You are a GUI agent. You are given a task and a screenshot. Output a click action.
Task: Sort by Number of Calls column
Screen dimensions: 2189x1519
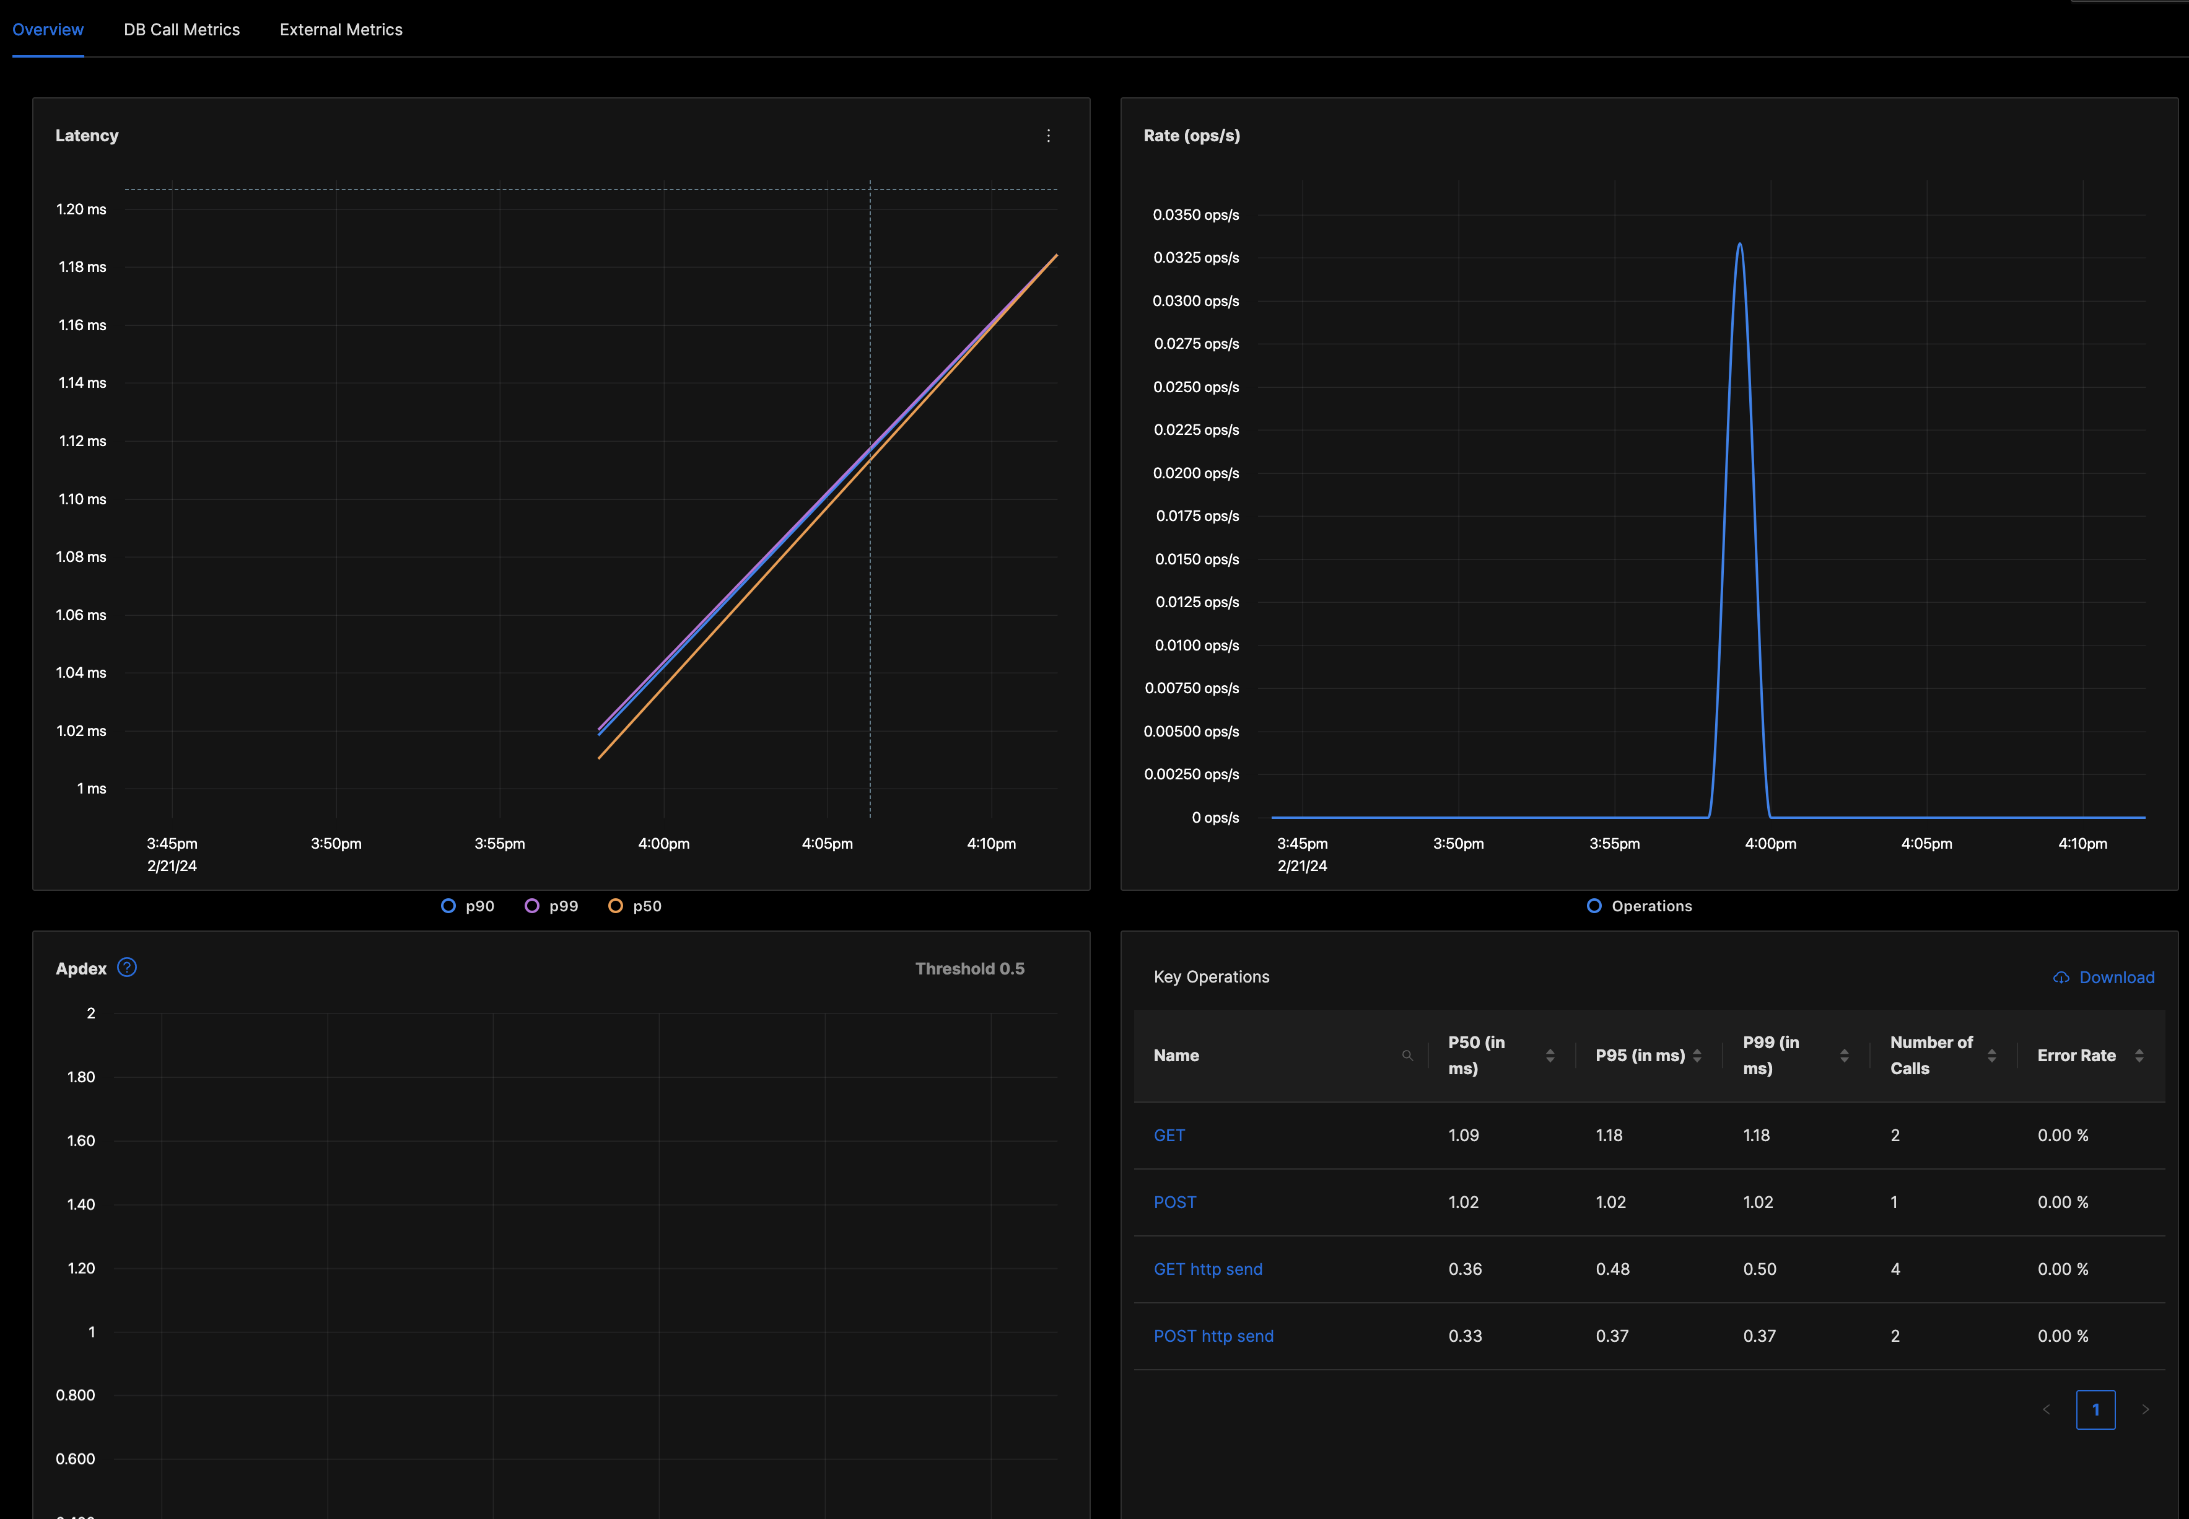[x=1991, y=1056]
